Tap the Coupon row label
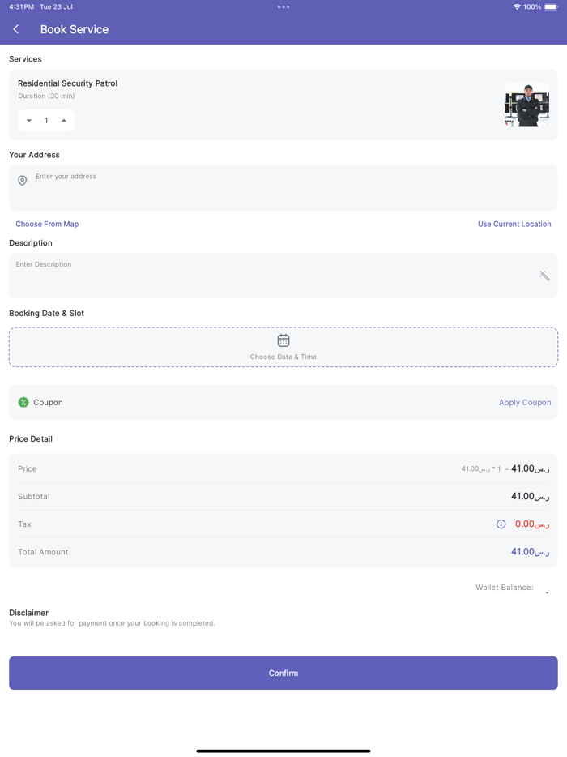Image resolution: width=567 pixels, height=757 pixels. pos(48,402)
